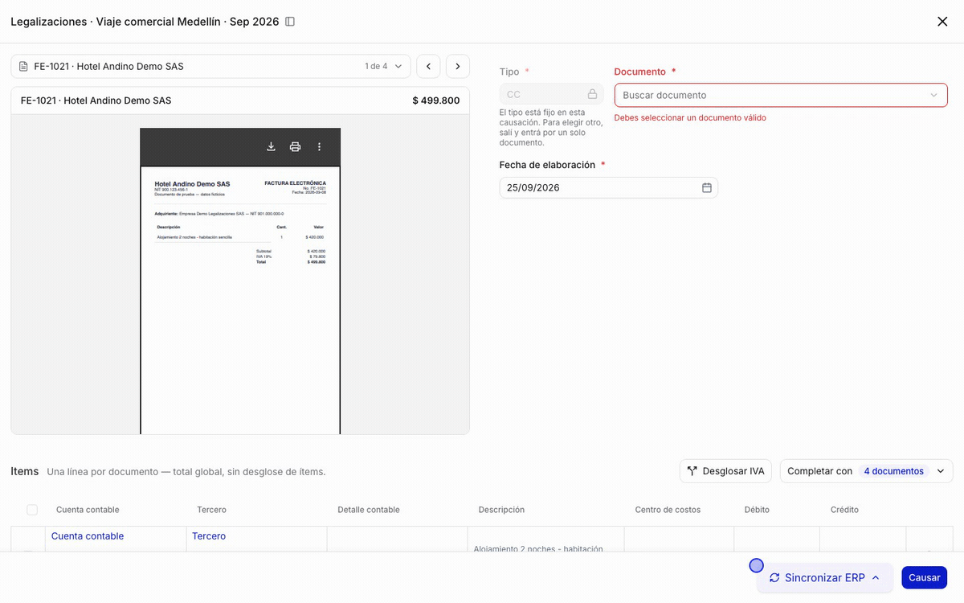This screenshot has height=603, width=964.
Task: Toggle the panel layout icon beside the title
Action: tap(290, 22)
